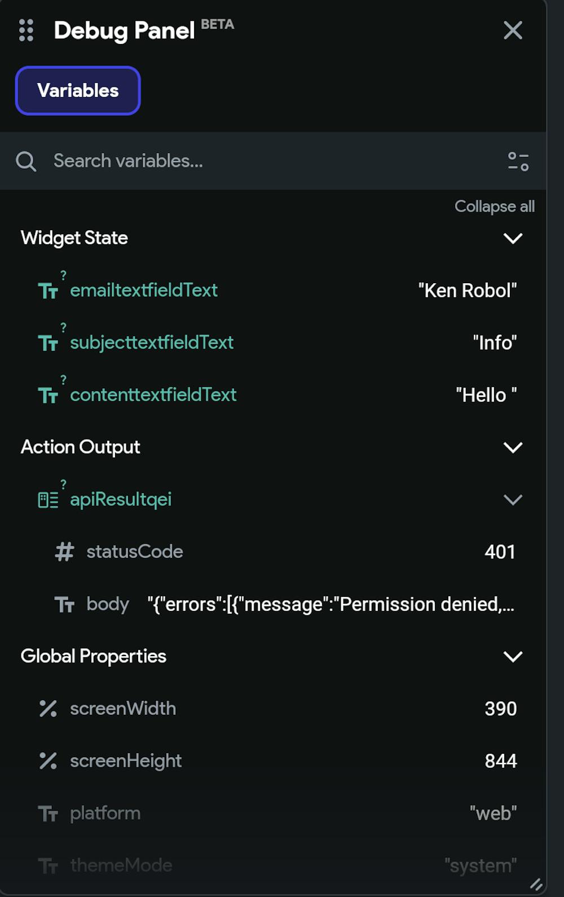
Task: Click the truncated body error message value
Action: pyautogui.click(x=331, y=604)
